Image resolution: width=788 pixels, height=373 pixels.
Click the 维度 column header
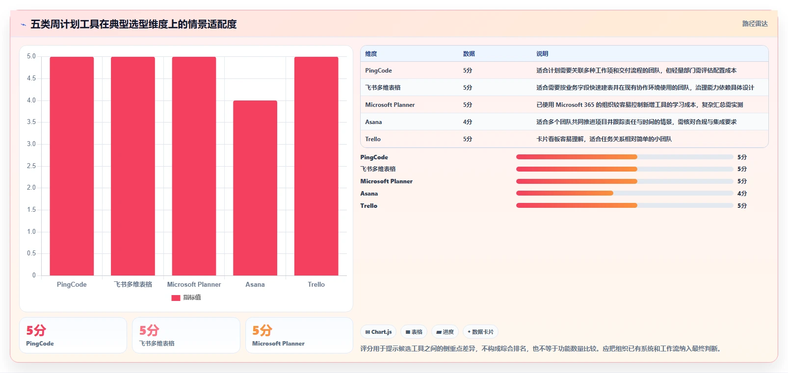tap(371, 54)
